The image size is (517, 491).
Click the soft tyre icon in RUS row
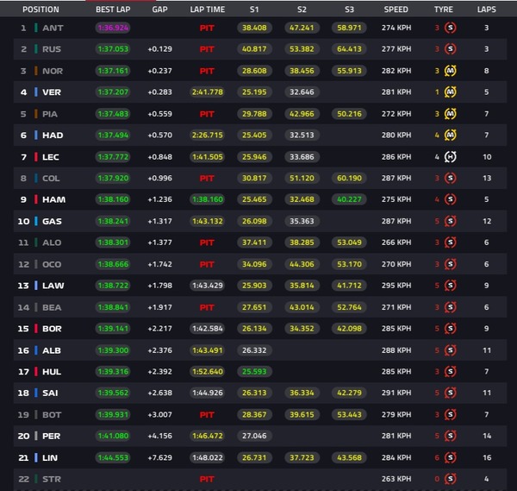click(x=450, y=49)
